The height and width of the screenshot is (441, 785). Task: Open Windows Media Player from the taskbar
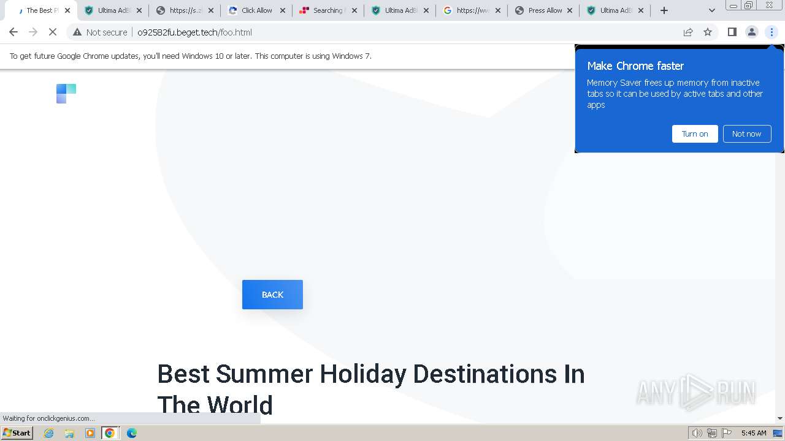click(x=90, y=433)
